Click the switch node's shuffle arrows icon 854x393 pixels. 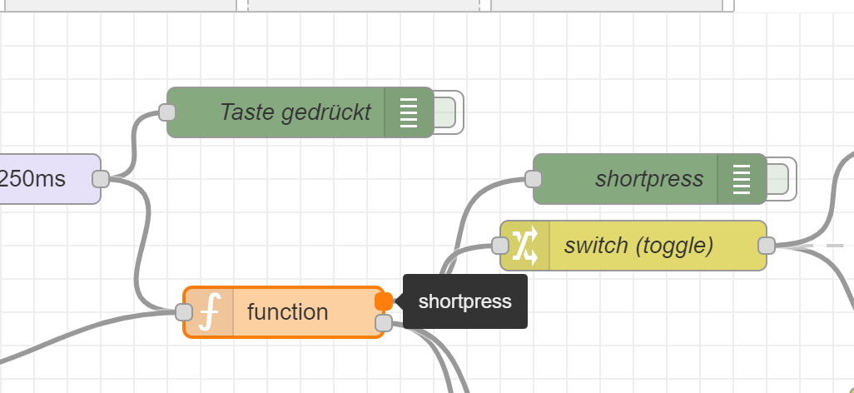[x=525, y=246]
